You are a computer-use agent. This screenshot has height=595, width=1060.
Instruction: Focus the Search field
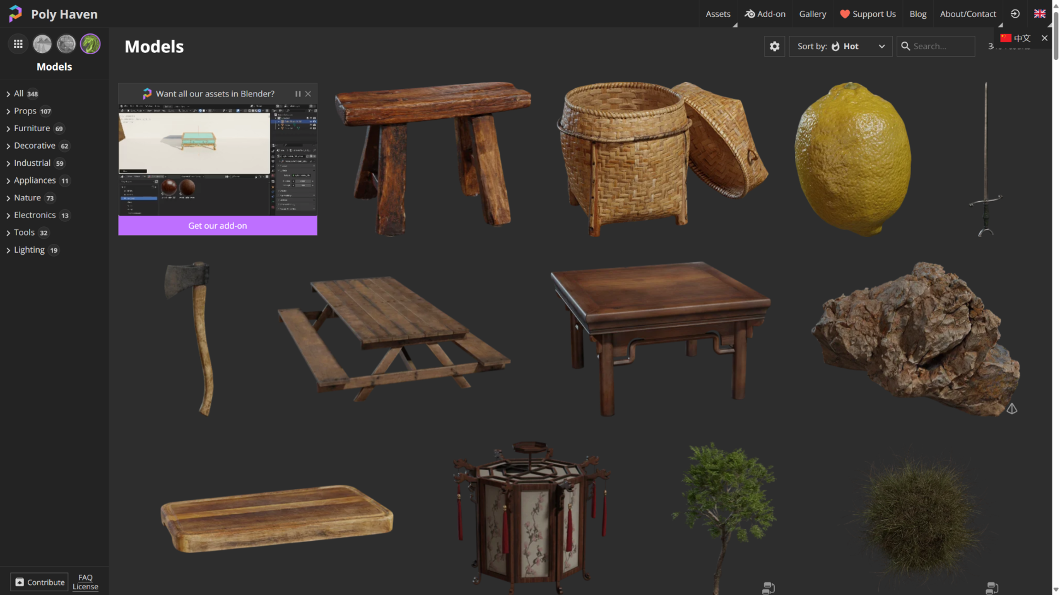(x=936, y=46)
